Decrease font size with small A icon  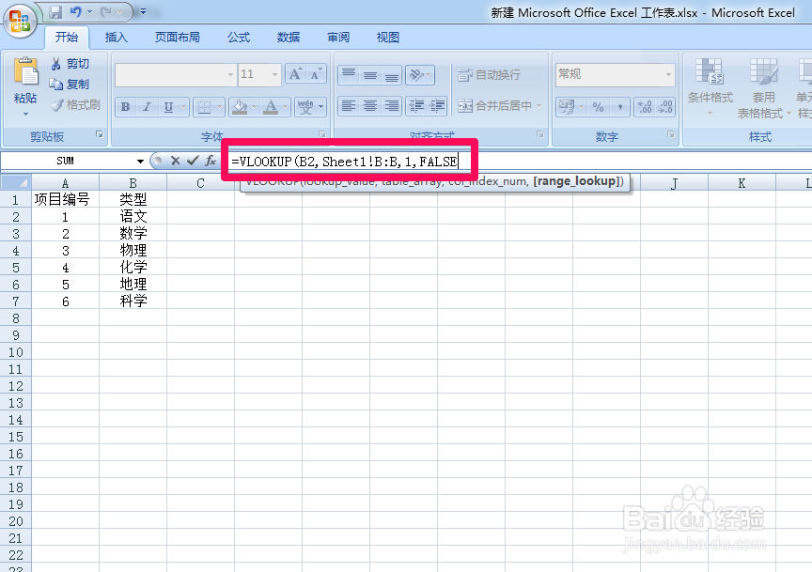pyautogui.click(x=316, y=74)
